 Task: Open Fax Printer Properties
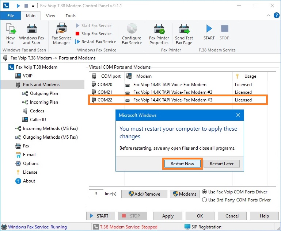coord(159,34)
